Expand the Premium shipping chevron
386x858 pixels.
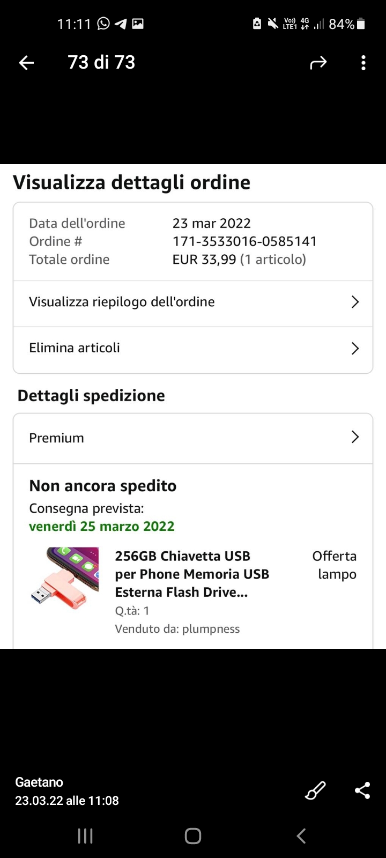click(355, 438)
